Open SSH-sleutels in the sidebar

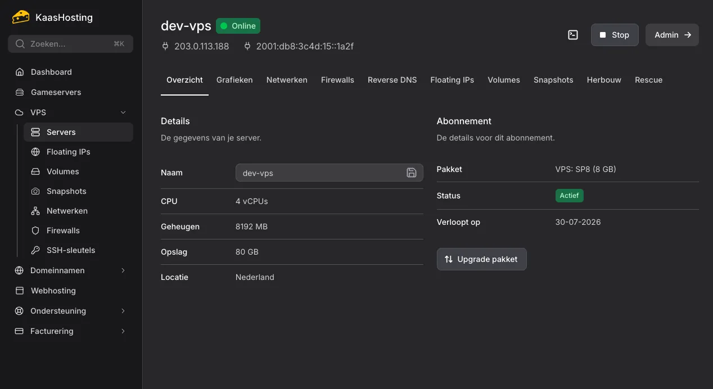tap(78, 250)
